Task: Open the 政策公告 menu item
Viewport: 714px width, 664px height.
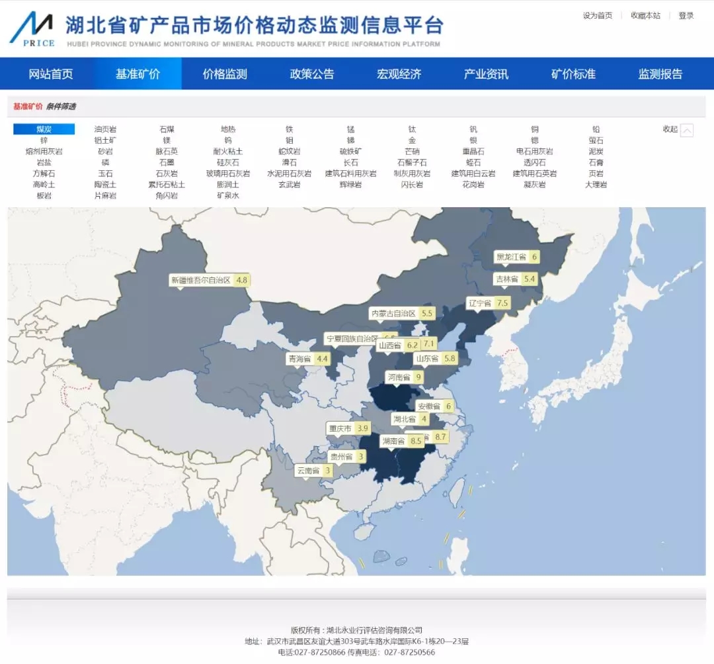Action: tap(312, 74)
